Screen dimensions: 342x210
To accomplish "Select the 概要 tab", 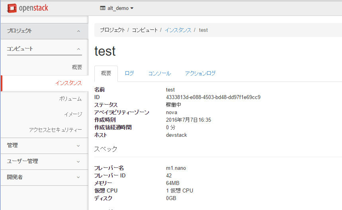I will [x=106, y=74].
